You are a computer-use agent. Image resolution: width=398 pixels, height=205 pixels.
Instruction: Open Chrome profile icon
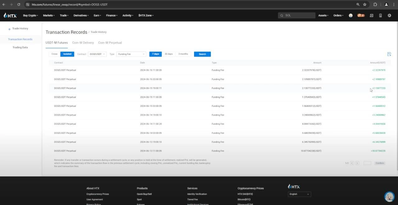coord(386,4)
